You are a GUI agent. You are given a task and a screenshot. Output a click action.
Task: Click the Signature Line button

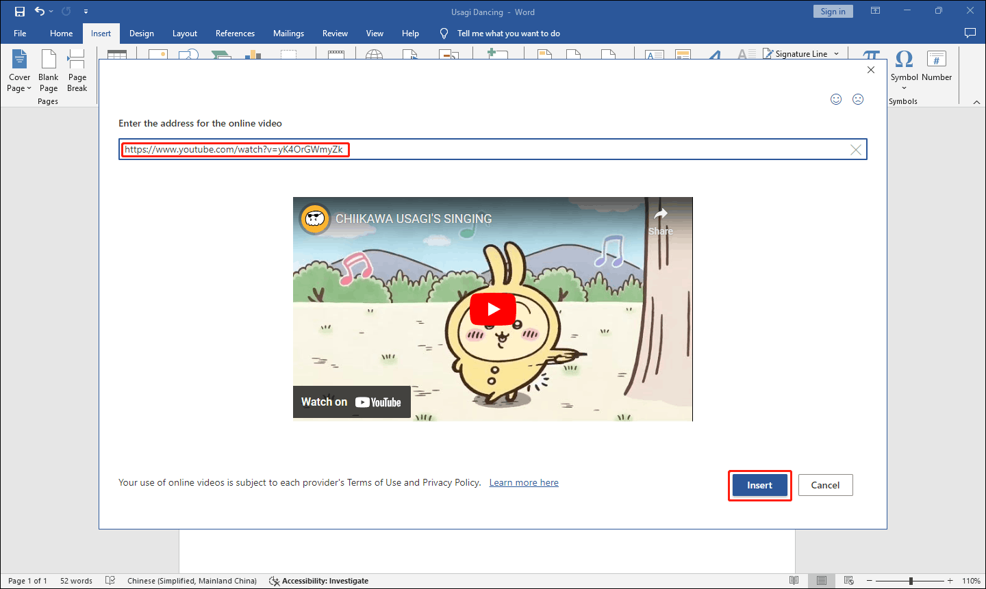click(796, 54)
